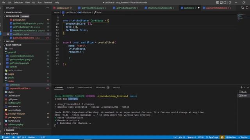Click initialState in the breadcrumb
Viewport: 250px width, 140px height.
pos(86,12)
